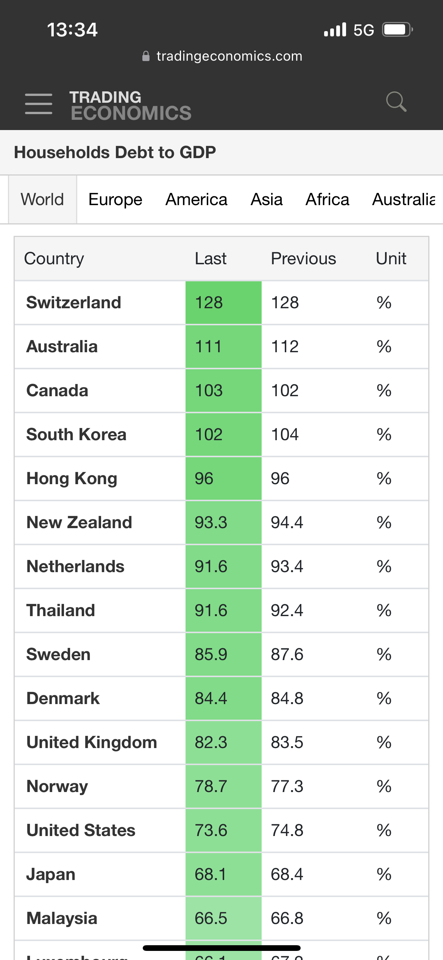Tap the search magnifier icon
This screenshot has width=443, height=960.
(x=396, y=102)
